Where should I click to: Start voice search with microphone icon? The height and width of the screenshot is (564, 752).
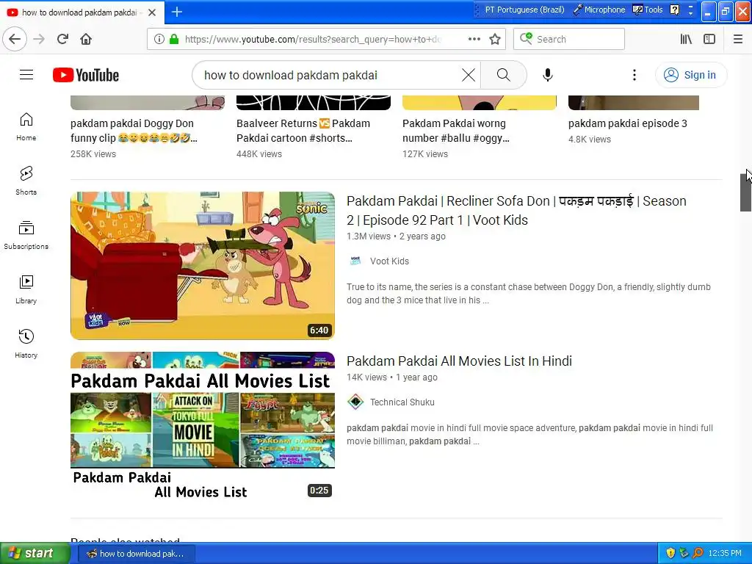pos(548,75)
